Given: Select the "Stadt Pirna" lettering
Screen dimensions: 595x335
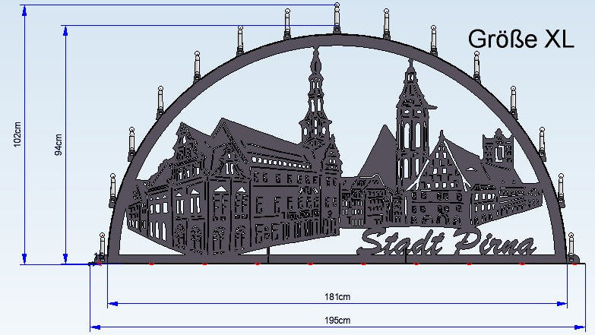Looking at the screenshot, I should [x=447, y=242].
